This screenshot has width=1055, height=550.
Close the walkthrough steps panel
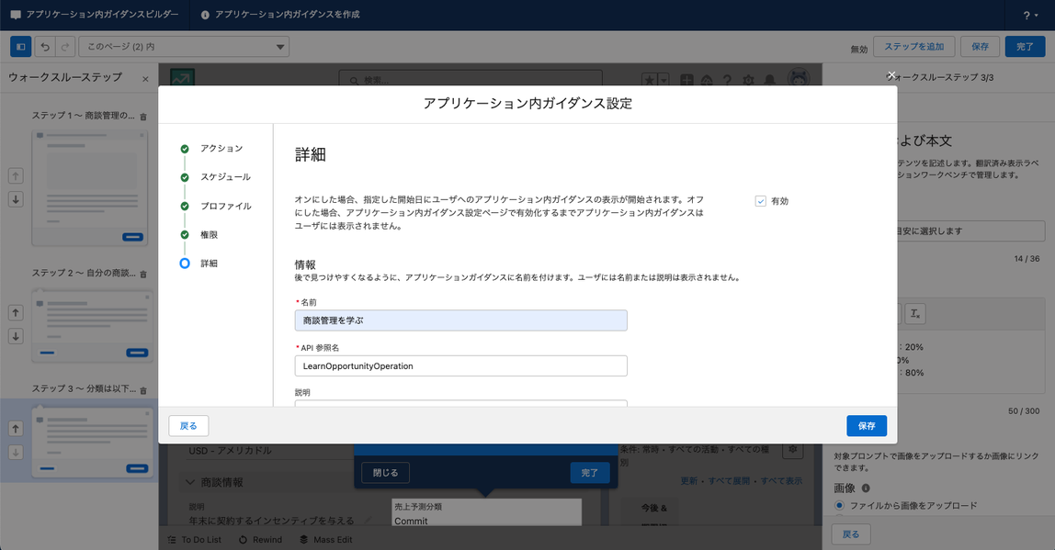pos(145,79)
